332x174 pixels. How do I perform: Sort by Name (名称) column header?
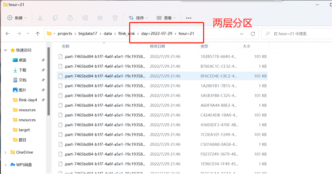click(x=66, y=46)
